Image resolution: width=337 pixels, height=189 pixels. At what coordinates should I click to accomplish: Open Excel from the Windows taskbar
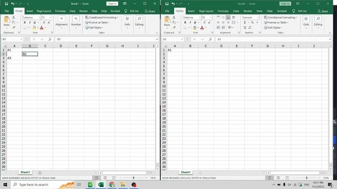click(101, 184)
